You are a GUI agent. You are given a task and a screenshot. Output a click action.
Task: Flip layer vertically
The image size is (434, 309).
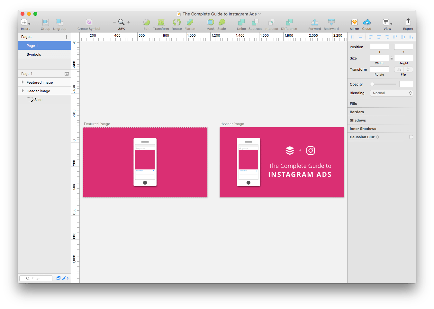(408, 69)
